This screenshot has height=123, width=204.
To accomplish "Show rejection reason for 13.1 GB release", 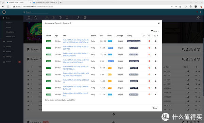I will 149,54.
